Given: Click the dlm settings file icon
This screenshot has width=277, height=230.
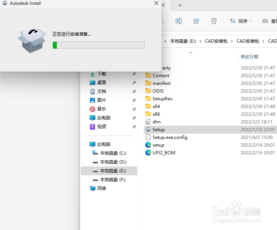Looking at the screenshot, I should pyautogui.click(x=148, y=122).
